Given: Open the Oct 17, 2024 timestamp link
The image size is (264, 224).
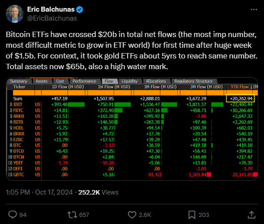Looking at the screenshot, I should click(54, 192).
